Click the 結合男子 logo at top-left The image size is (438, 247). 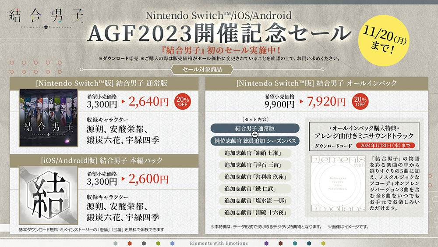tap(46, 18)
